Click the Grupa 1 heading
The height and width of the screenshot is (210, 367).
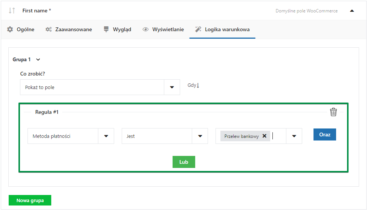pyautogui.click(x=21, y=59)
